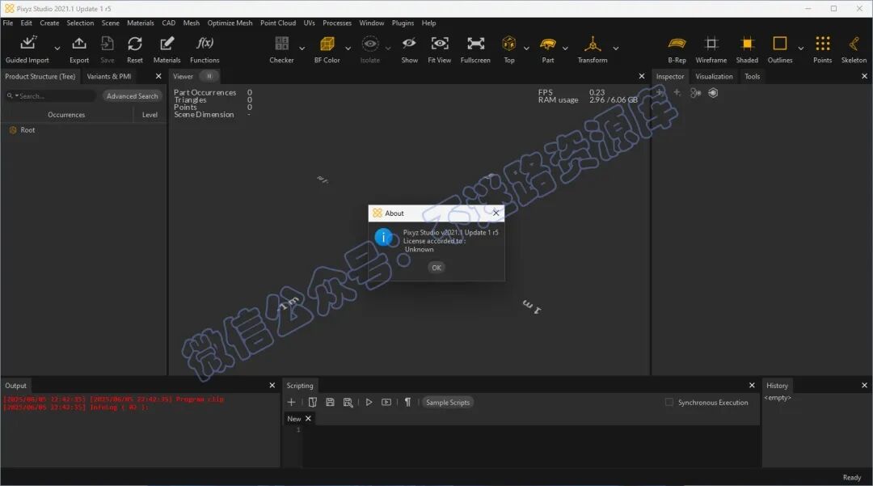
Task: Open the File menu
Action: (x=8, y=23)
